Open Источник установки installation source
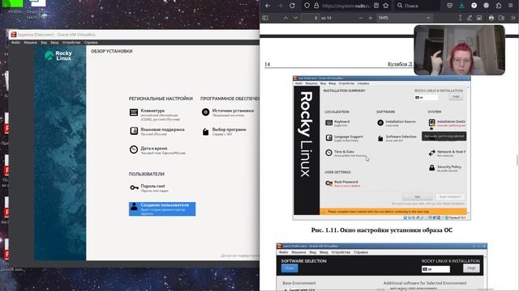 pos(228,112)
